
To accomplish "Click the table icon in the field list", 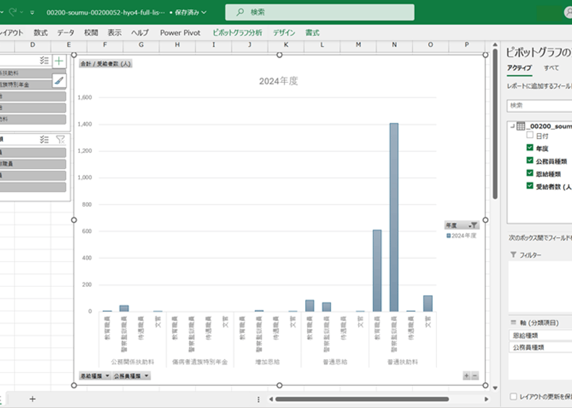I will point(521,126).
